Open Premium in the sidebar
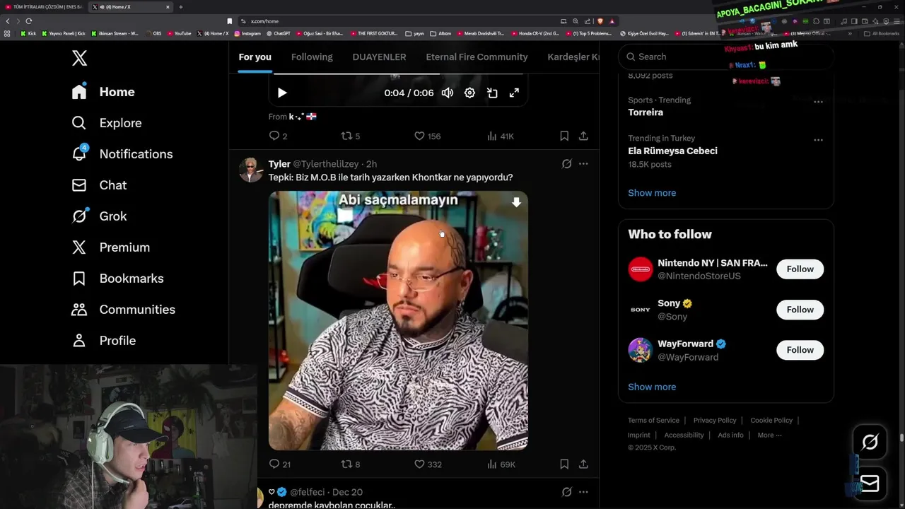The height and width of the screenshot is (509, 905). (110, 247)
